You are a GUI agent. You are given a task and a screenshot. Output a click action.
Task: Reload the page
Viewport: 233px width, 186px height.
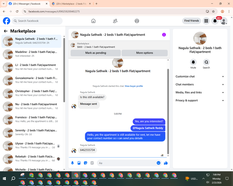17,12
